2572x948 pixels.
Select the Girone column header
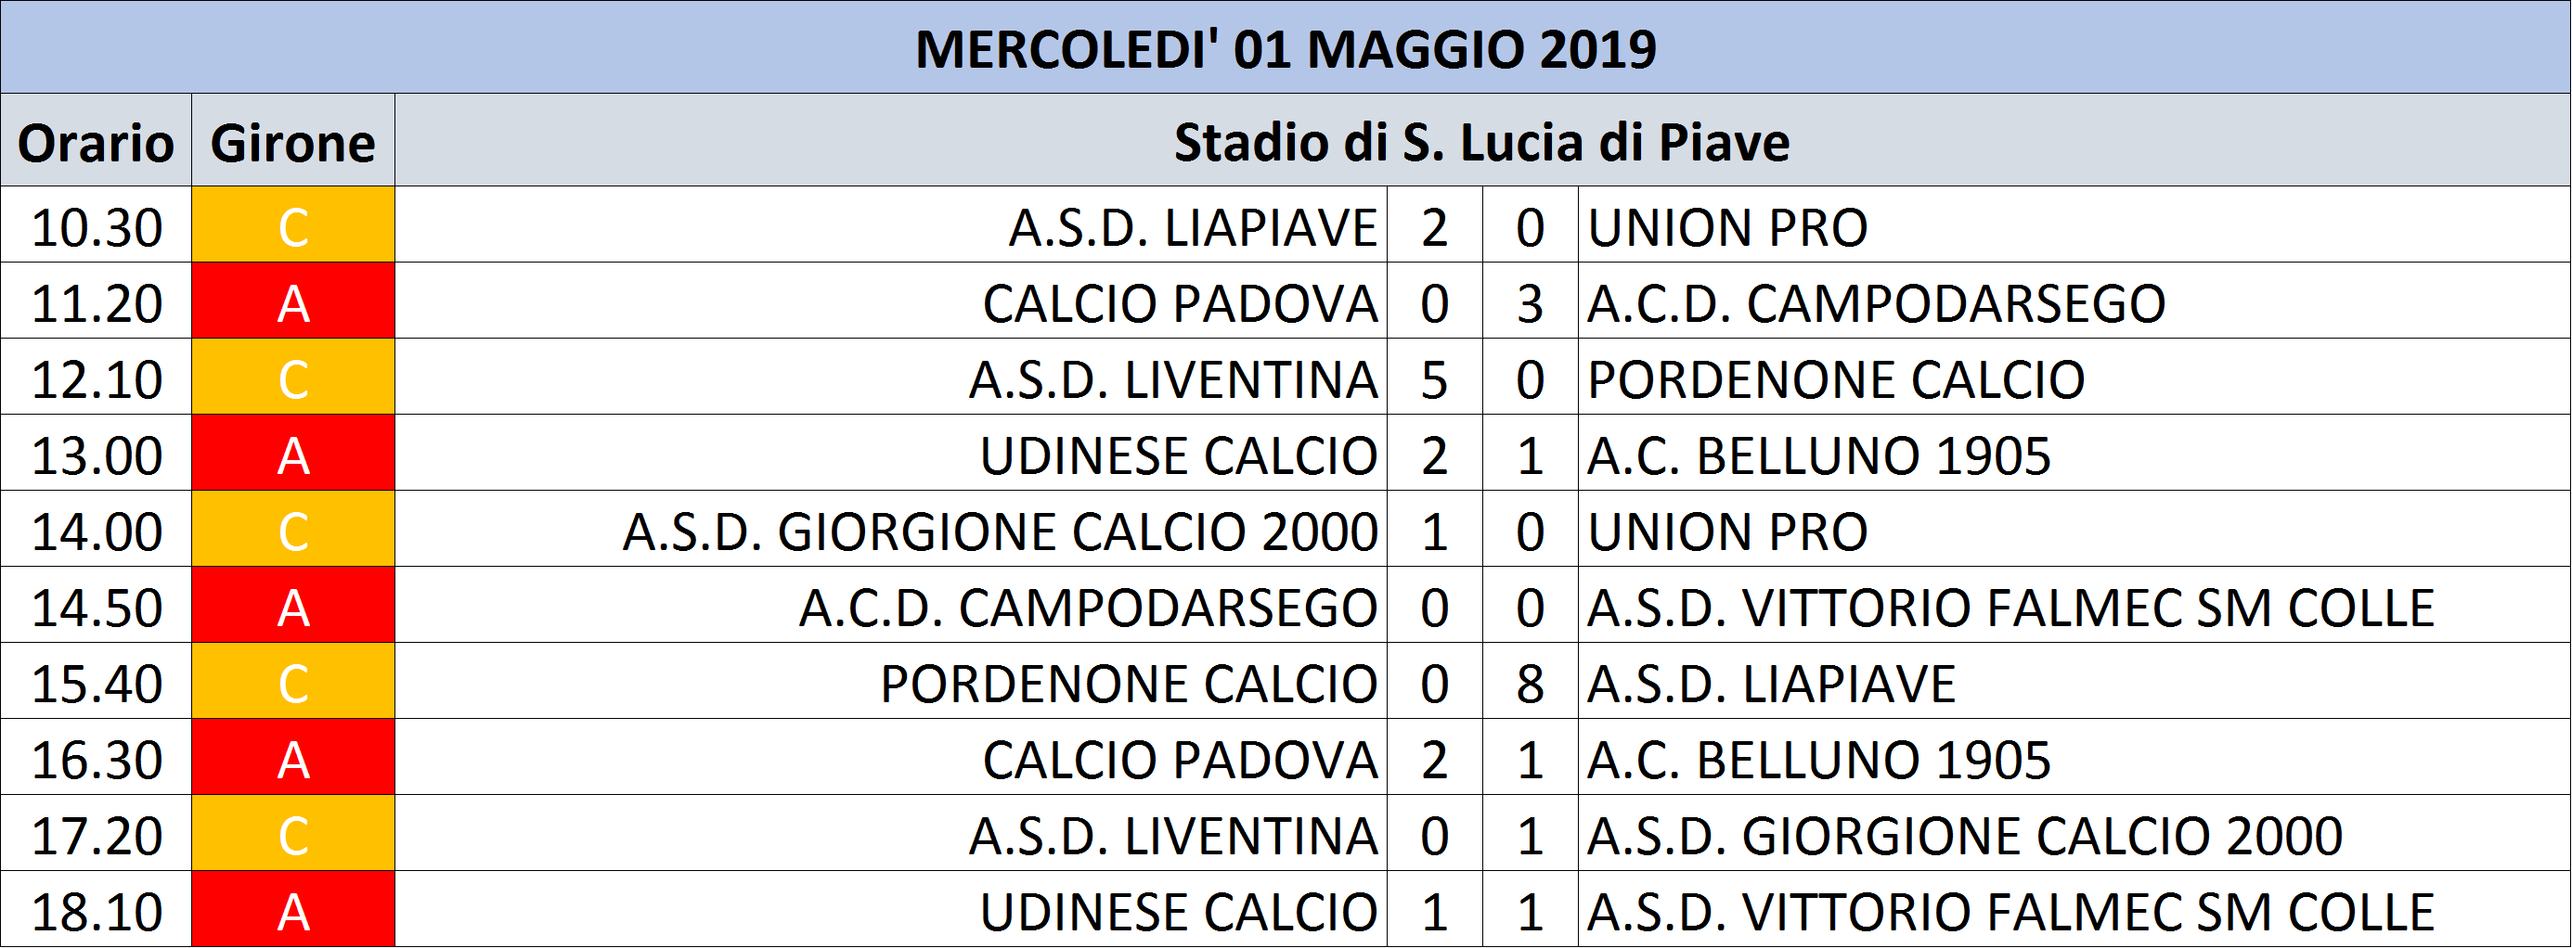[292, 141]
